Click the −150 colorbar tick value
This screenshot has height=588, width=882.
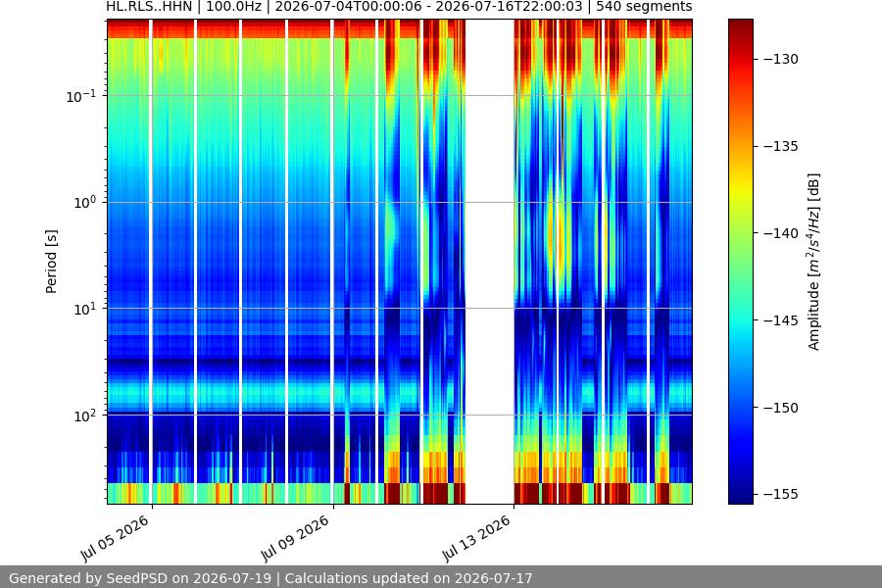point(780,408)
